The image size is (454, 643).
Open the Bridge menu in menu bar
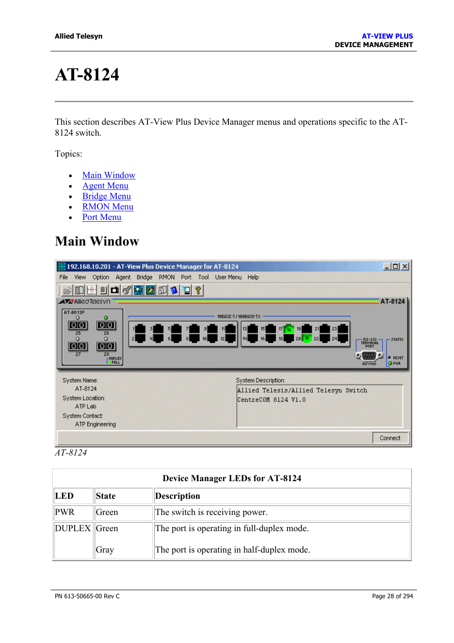[145, 277]
